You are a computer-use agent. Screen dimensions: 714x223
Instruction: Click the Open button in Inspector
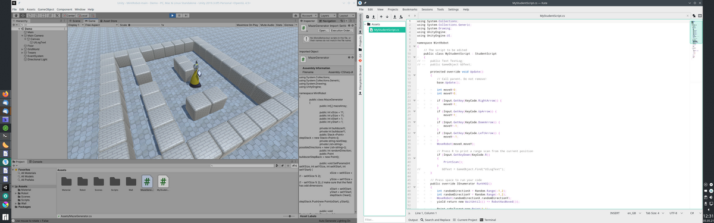click(323, 30)
